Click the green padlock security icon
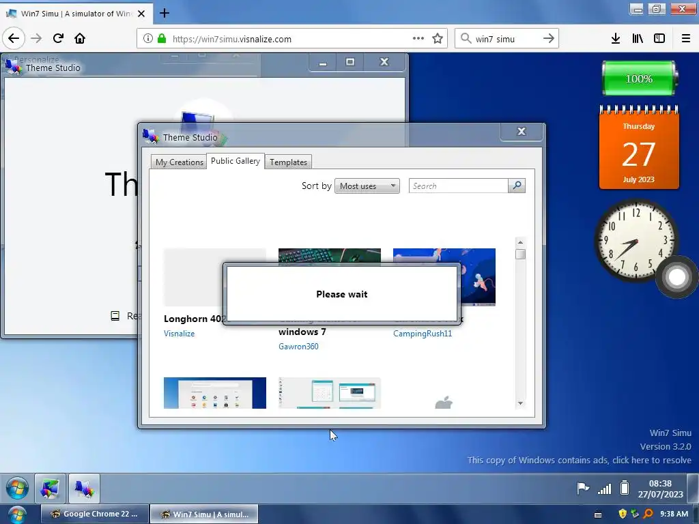 [x=162, y=38]
